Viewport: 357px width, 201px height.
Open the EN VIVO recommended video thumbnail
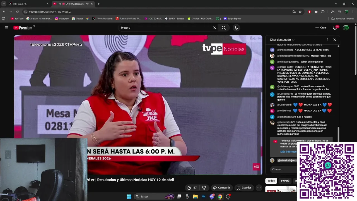point(281,189)
